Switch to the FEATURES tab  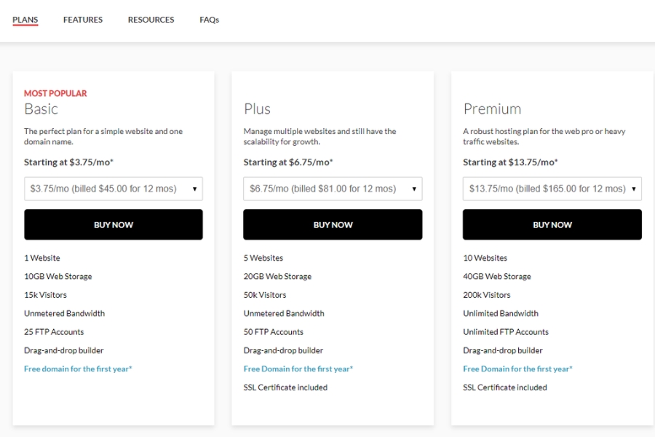point(83,20)
